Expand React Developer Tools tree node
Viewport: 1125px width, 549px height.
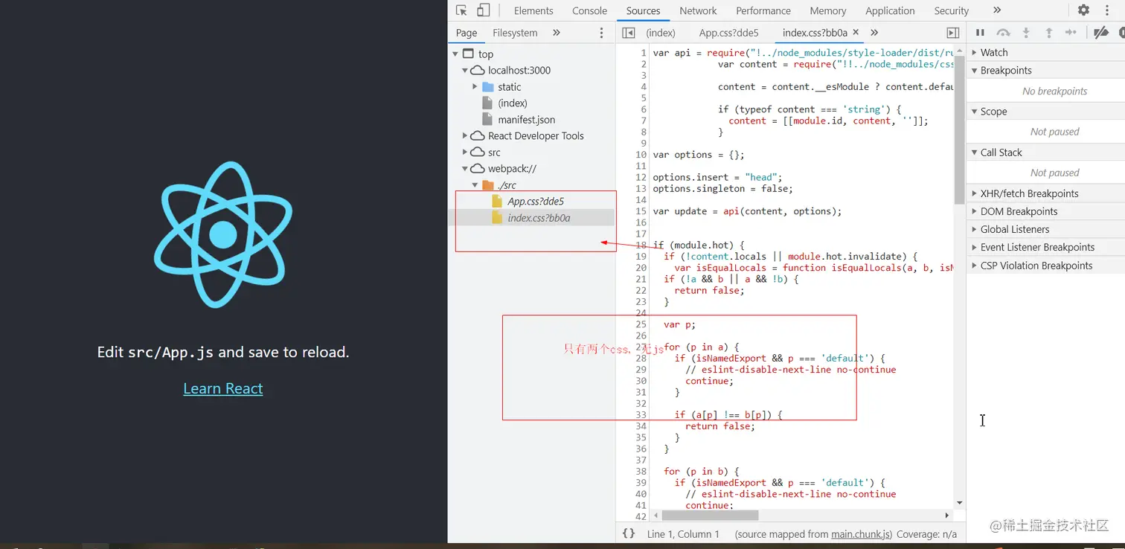point(465,136)
